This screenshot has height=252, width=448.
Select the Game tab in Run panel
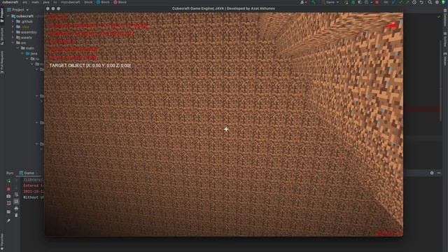pos(27,173)
